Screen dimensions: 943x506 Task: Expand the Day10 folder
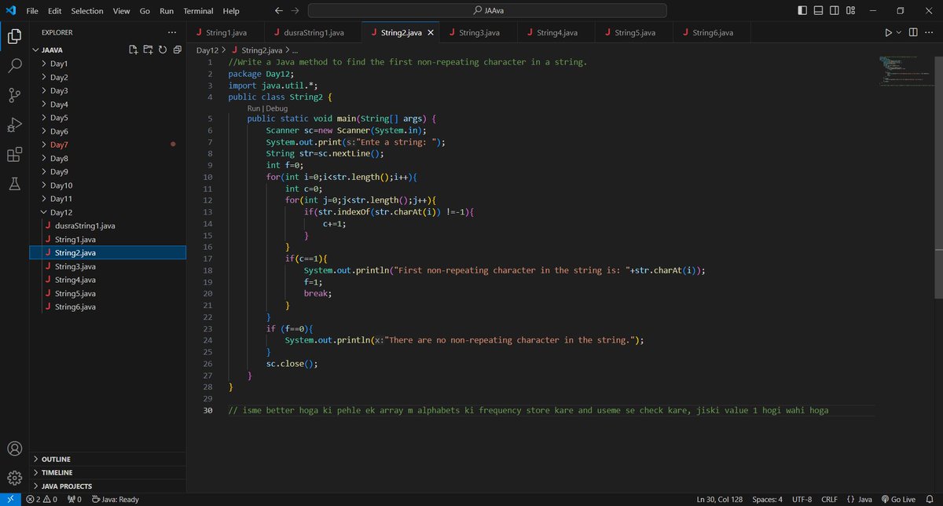click(x=108, y=185)
